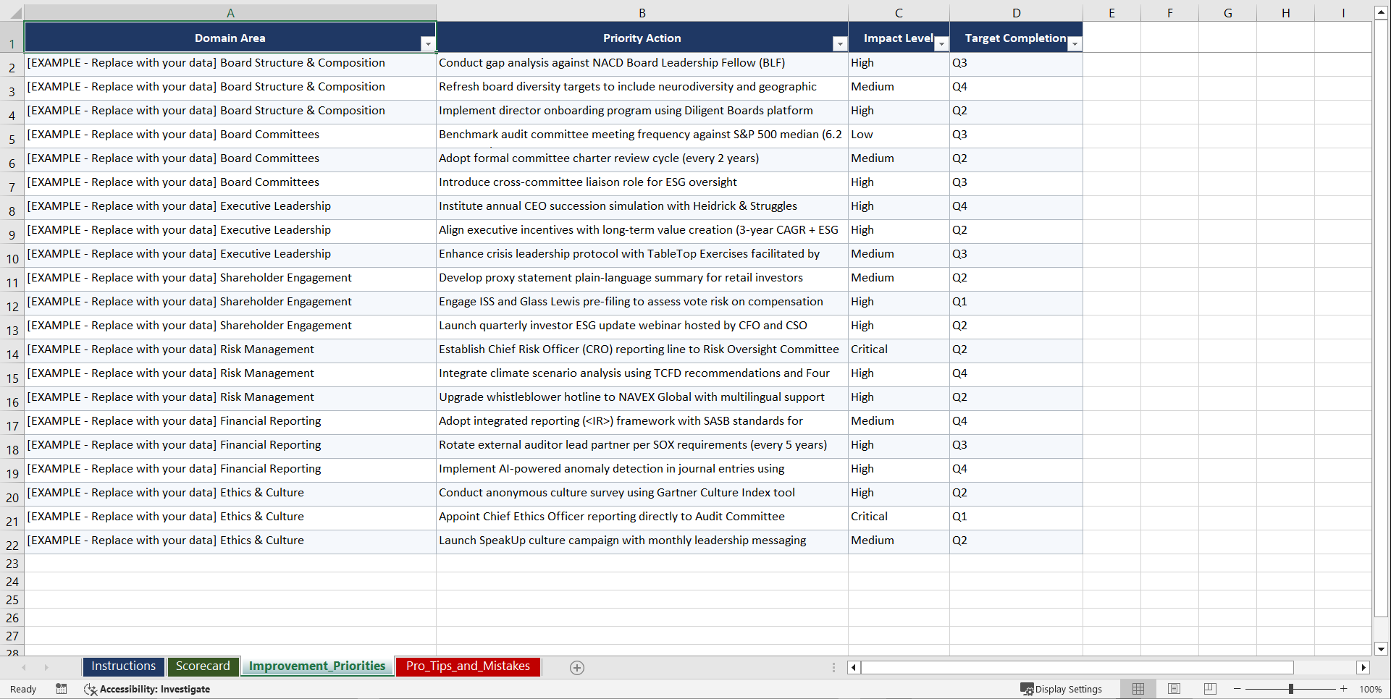Select the Normal view icon
Viewport: 1391px width, 699px height.
point(1138,689)
